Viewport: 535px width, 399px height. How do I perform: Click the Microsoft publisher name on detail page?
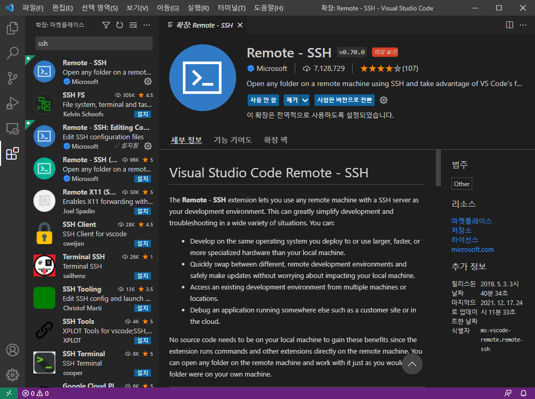[x=272, y=68]
